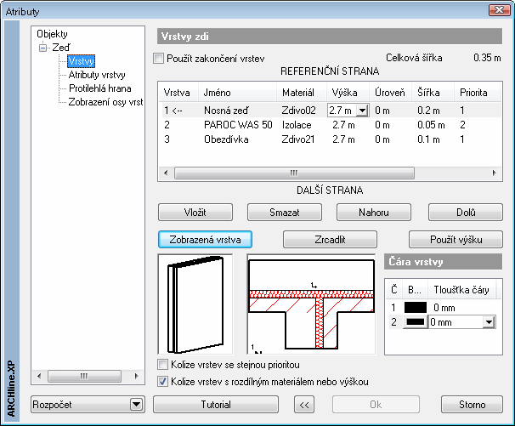This screenshot has width=515, height=426.
Task: Click the Zrcadlit button
Action: [330, 240]
